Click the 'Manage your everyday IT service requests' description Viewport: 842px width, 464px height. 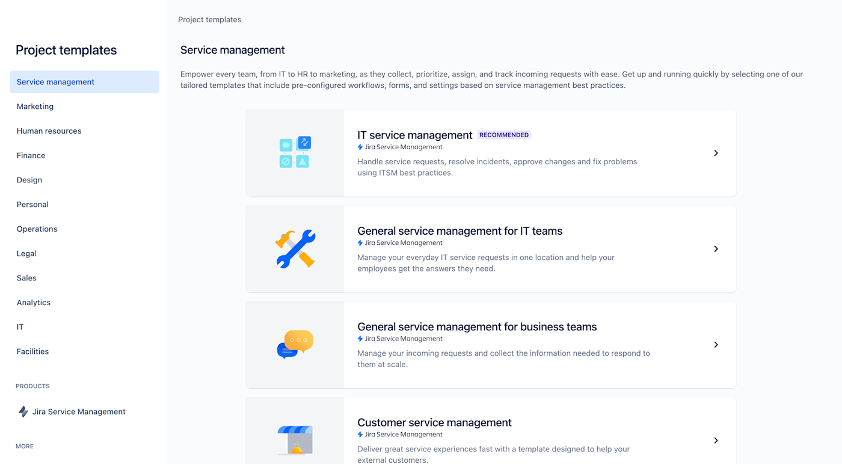point(486,263)
